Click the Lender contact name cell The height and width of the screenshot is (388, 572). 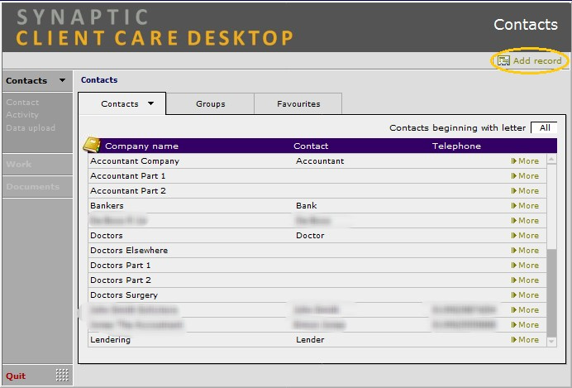310,340
